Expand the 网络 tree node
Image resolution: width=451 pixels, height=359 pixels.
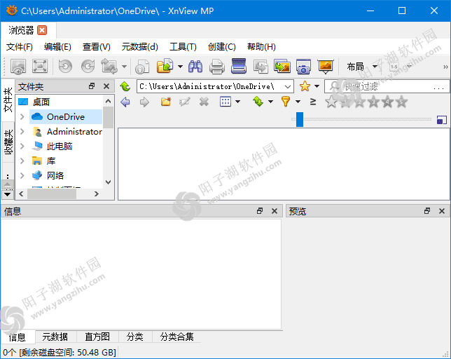22,175
